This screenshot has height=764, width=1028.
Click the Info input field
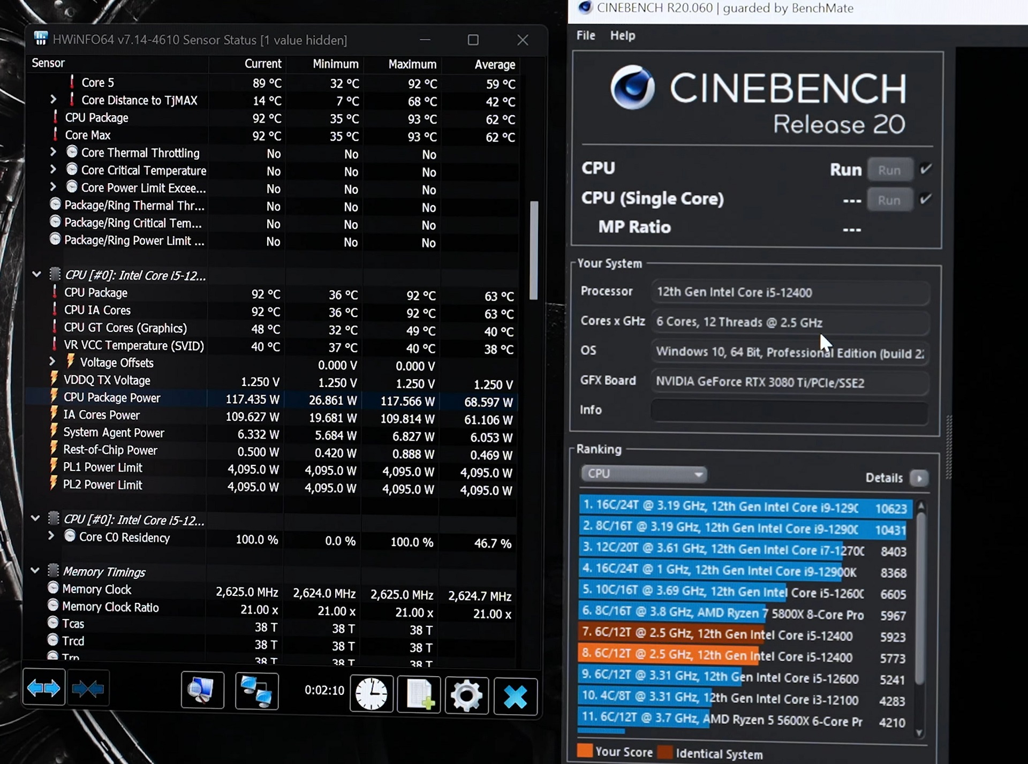789,411
